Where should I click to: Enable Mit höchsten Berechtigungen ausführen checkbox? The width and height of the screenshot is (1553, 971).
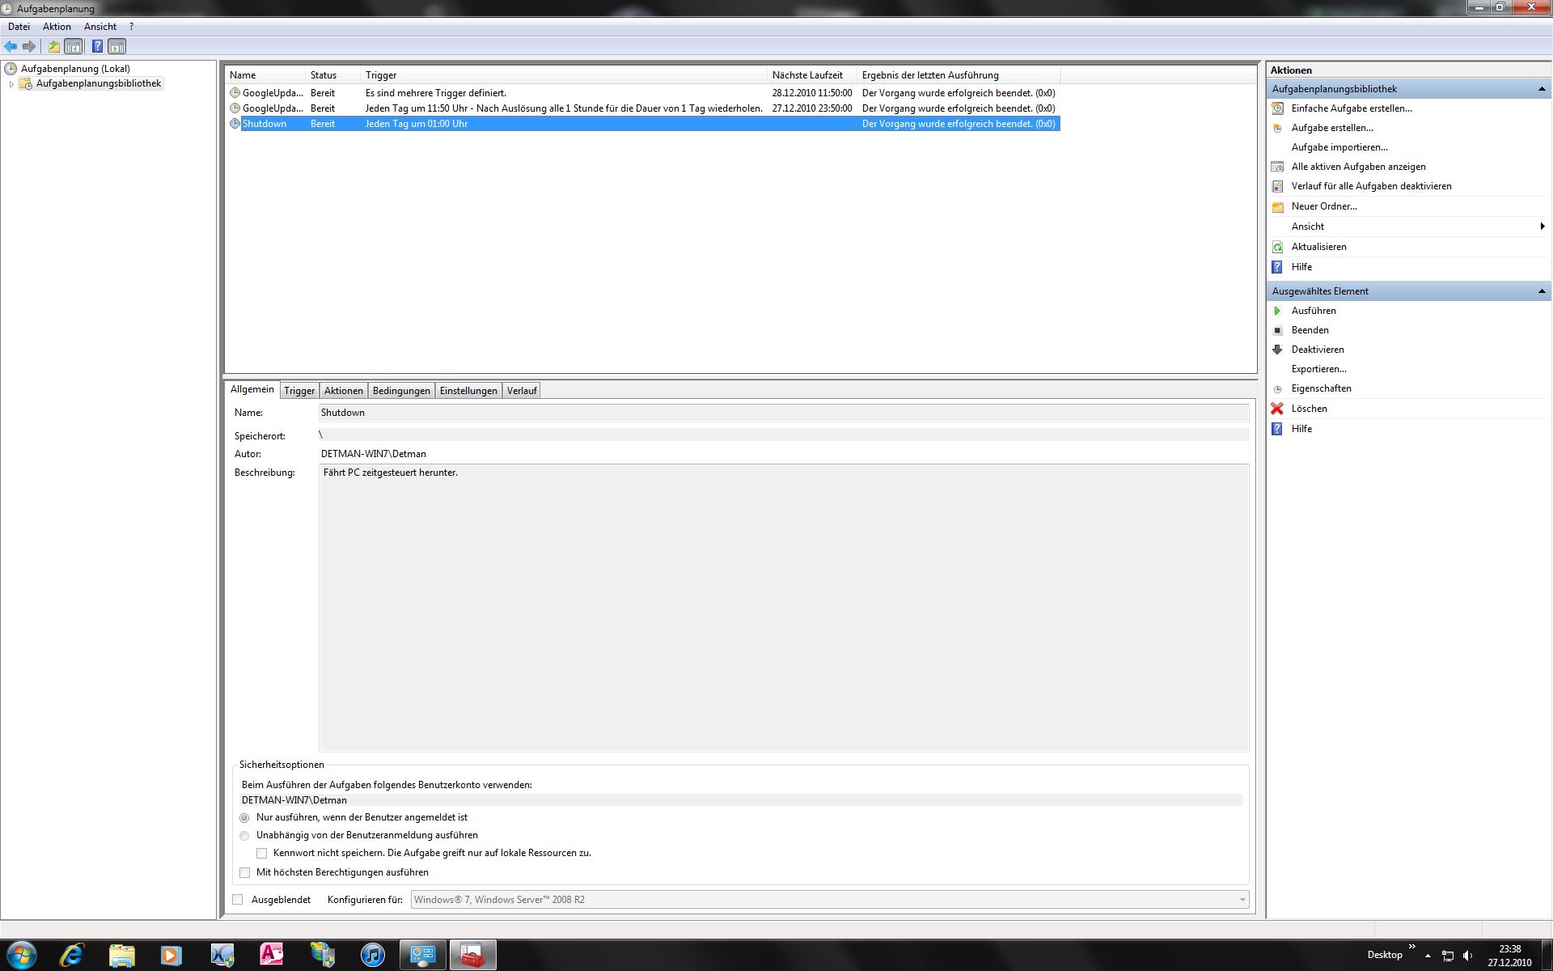click(245, 872)
